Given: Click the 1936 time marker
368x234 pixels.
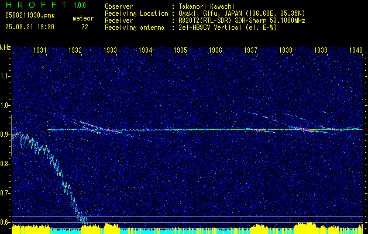Looking at the screenshot, I should click(215, 50).
